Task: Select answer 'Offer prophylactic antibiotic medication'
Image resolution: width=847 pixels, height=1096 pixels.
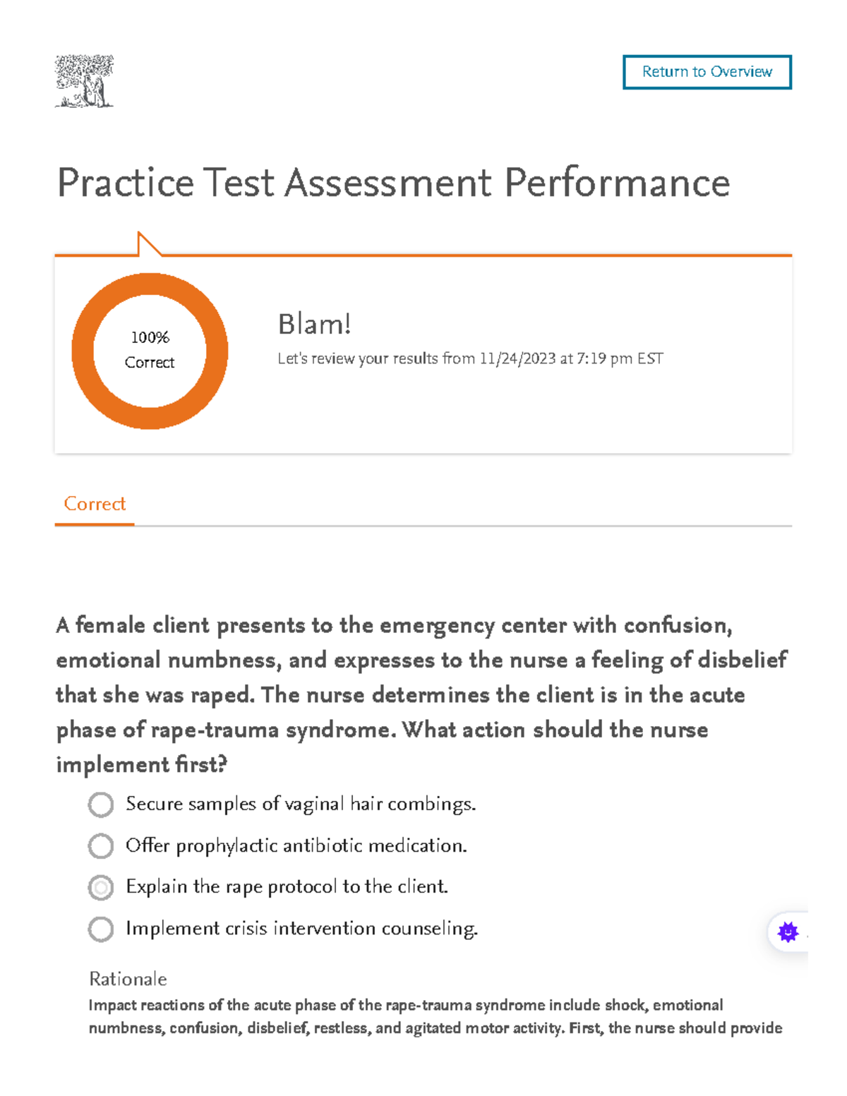Action: (101, 846)
